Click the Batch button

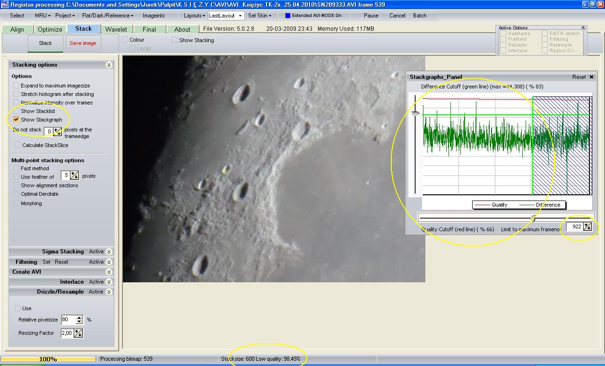click(420, 16)
